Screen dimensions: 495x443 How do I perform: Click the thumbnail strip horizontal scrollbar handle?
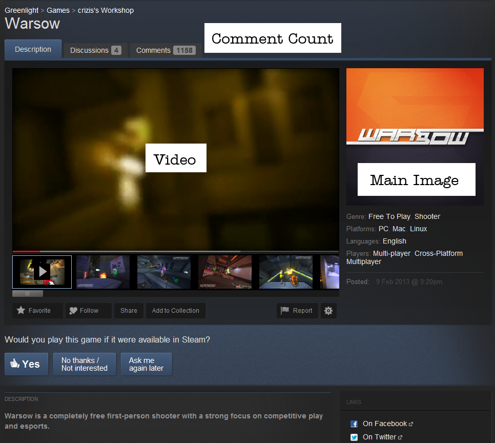[x=28, y=294]
